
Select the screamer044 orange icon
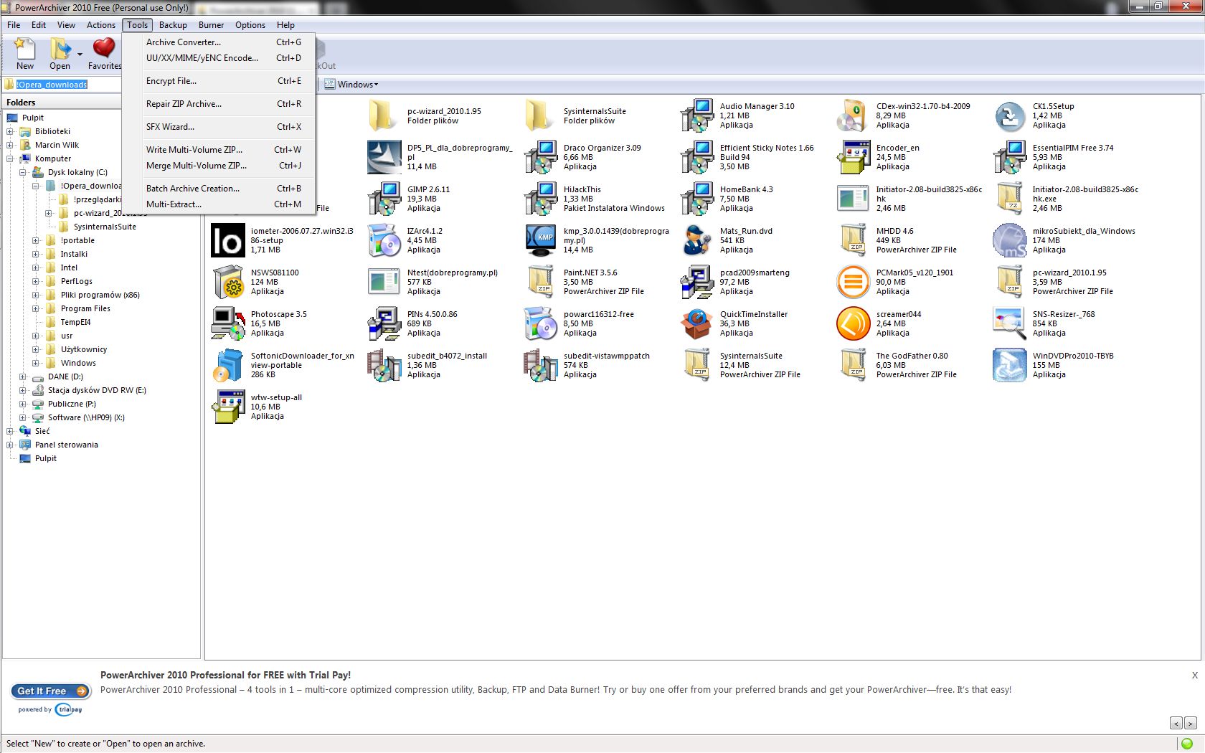point(854,323)
